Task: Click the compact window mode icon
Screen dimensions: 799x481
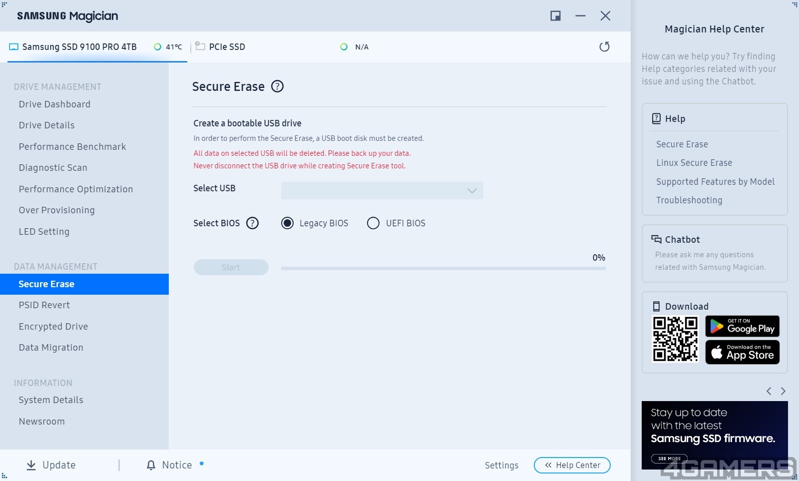Action: [x=555, y=16]
